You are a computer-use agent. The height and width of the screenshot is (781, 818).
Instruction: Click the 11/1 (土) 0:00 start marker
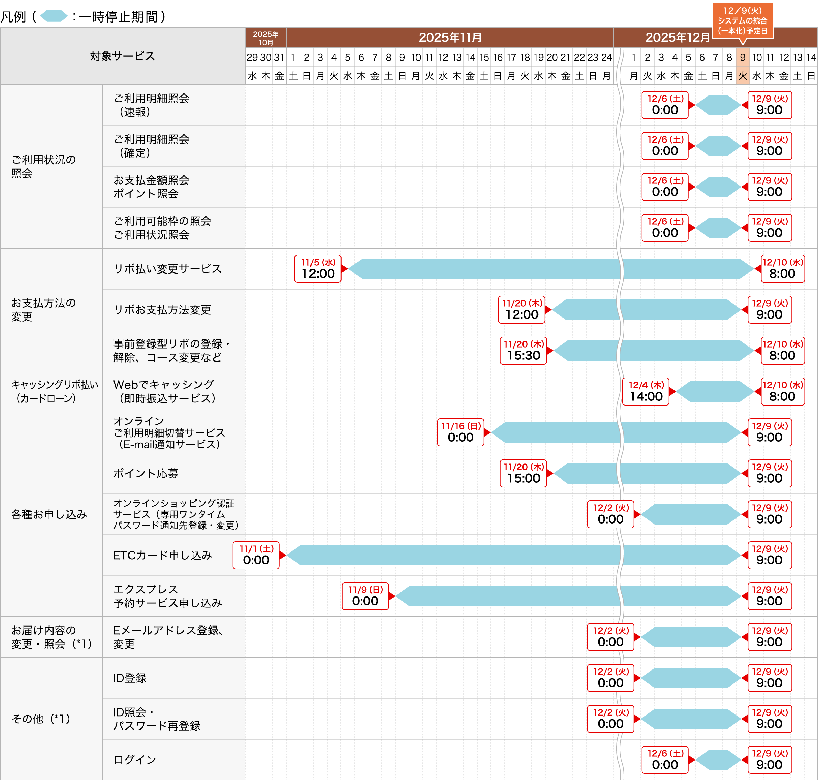256,555
